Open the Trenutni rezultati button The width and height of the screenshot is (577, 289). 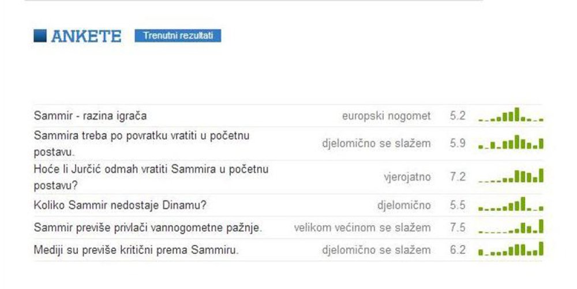178,36
